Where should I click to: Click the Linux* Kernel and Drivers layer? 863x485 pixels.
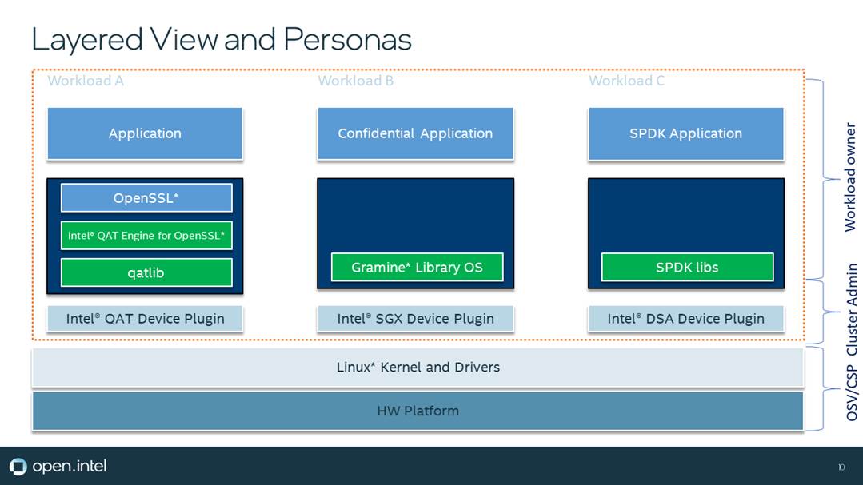click(418, 368)
